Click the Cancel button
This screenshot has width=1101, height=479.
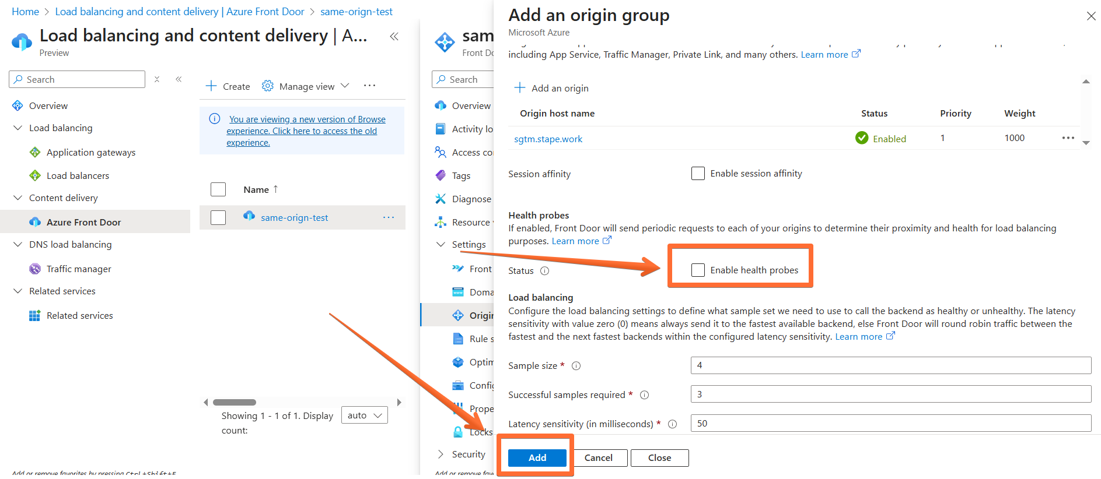click(x=599, y=457)
